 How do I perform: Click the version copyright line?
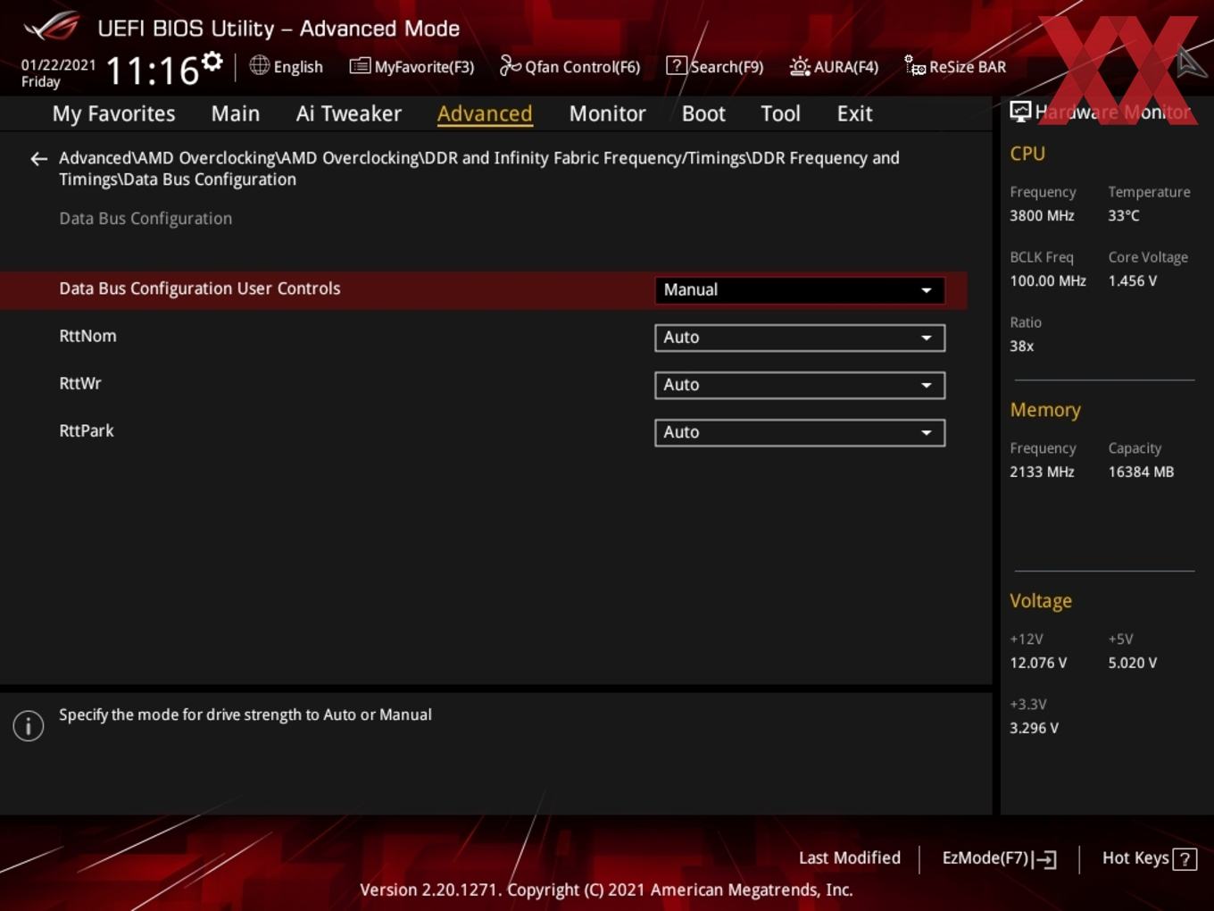pyautogui.click(x=606, y=890)
